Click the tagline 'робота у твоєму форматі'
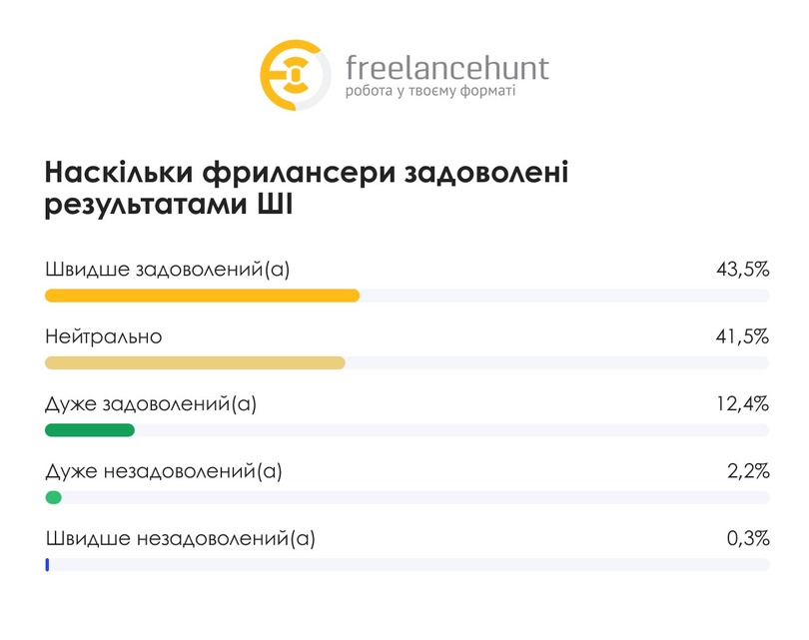The image size is (809, 640). tap(430, 91)
